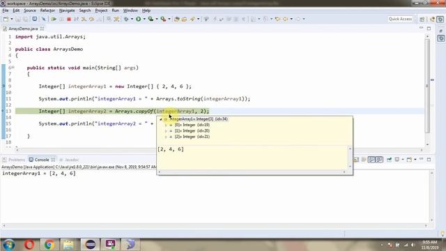Click the red Terminate debug icon
Image resolution: width=446 pixels, height=251 pixels.
[69, 19]
